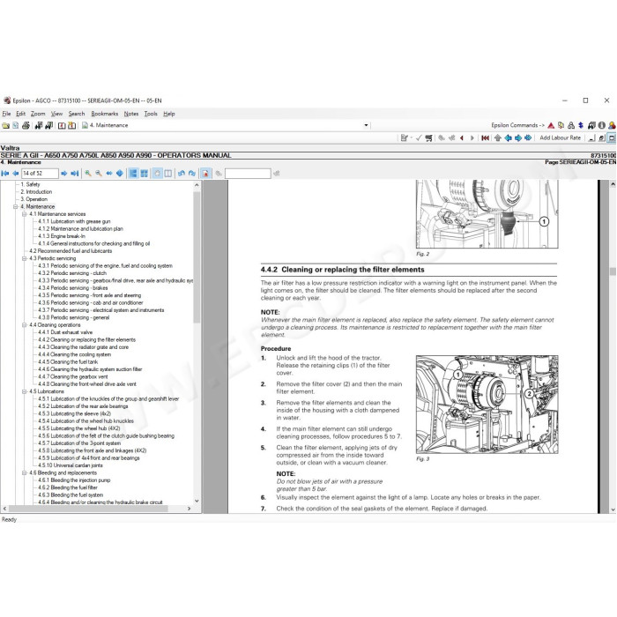
Task: Open the Tools menu
Action: click(x=151, y=114)
